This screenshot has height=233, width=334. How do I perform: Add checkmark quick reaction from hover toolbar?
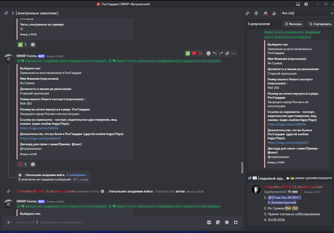(x=188, y=53)
